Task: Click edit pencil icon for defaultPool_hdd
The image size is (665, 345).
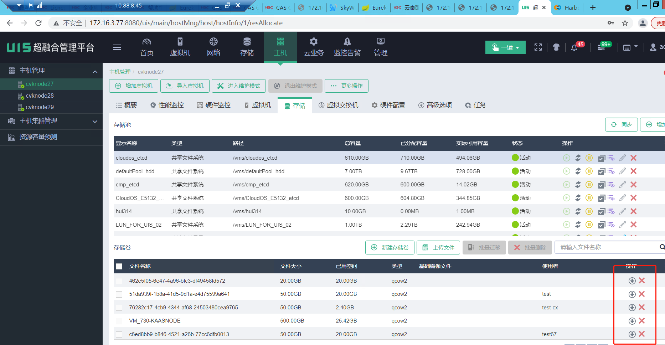Action: pos(622,171)
